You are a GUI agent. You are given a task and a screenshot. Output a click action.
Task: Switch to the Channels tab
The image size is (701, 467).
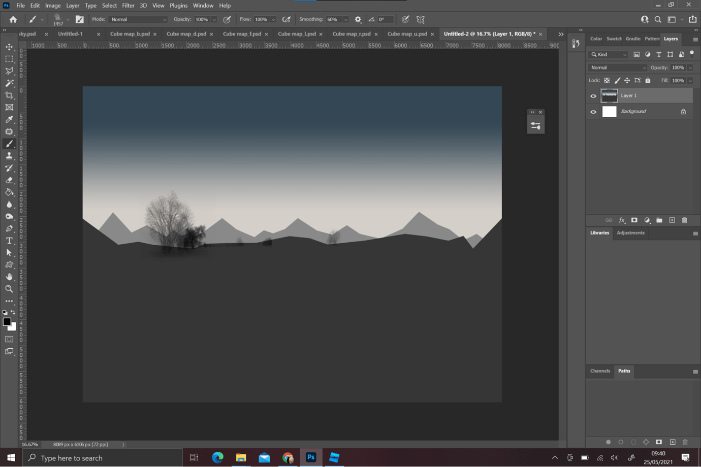click(x=600, y=371)
